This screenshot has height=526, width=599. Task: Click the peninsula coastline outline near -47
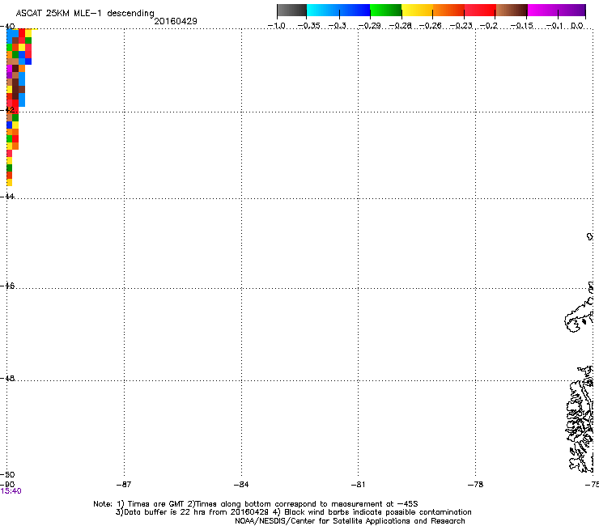(x=579, y=315)
